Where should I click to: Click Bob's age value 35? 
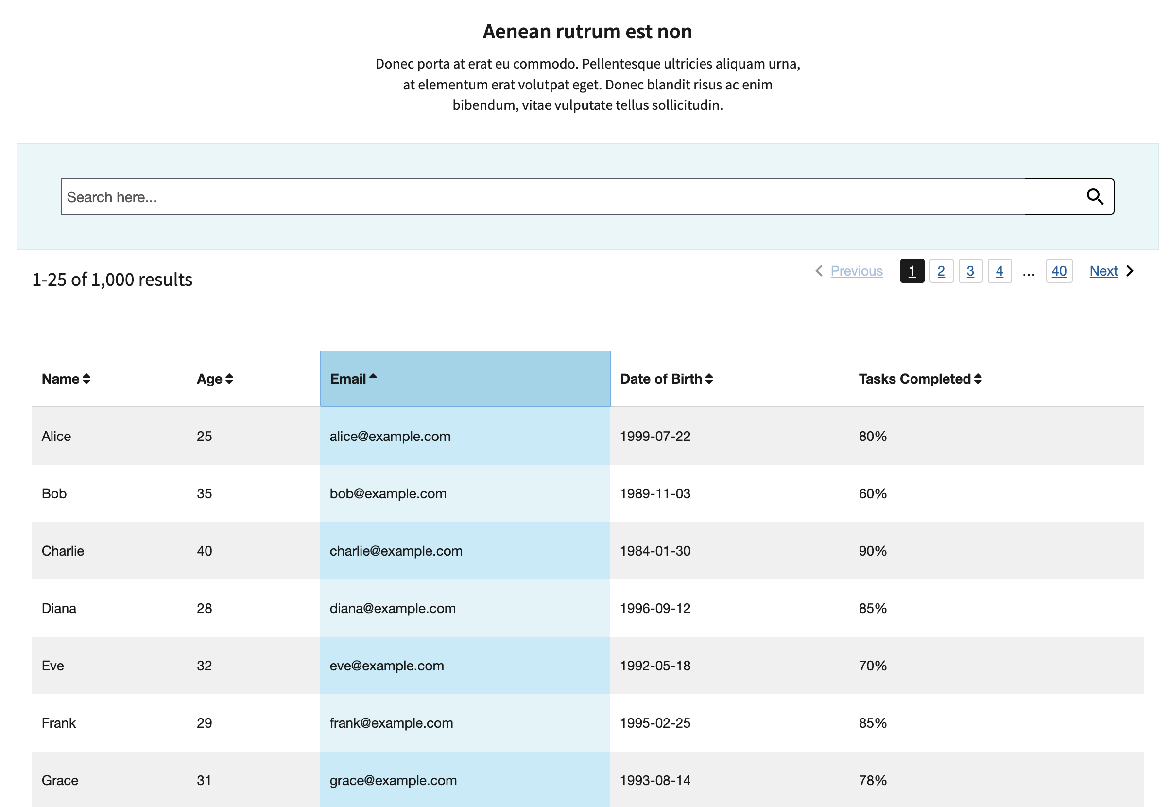[x=204, y=493]
